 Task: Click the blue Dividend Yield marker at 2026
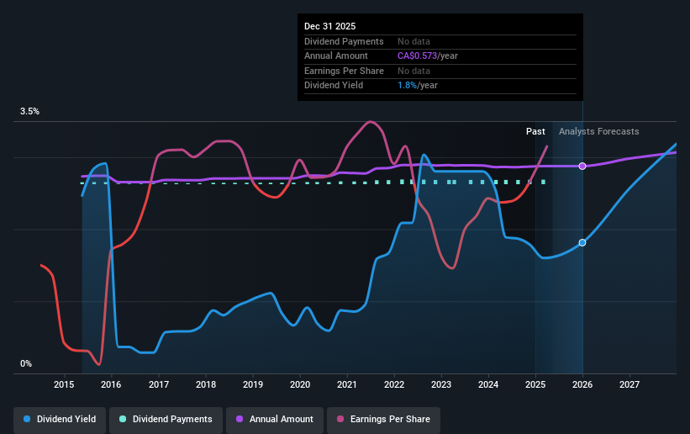(582, 243)
